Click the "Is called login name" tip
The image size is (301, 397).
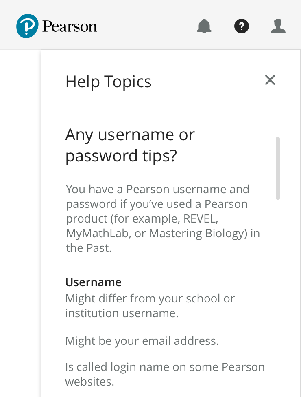point(165,367)
